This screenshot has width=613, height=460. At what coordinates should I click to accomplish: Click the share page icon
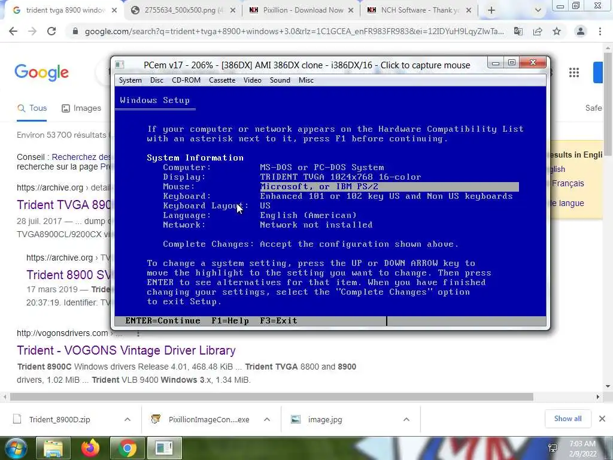(x=538, y=31)
